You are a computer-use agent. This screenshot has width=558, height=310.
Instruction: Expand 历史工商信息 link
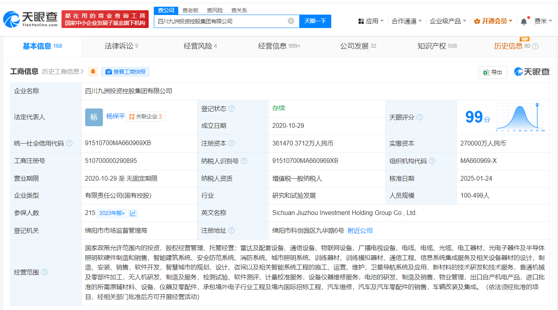pyautogui.click(x=63, y=71)
